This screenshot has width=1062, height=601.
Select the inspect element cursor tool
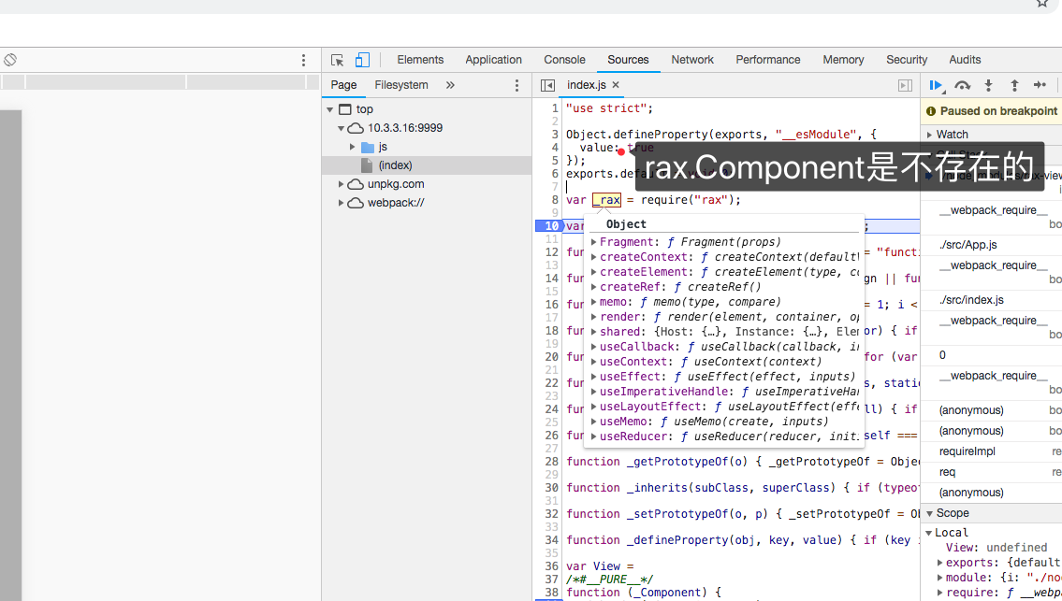(336, 59)
